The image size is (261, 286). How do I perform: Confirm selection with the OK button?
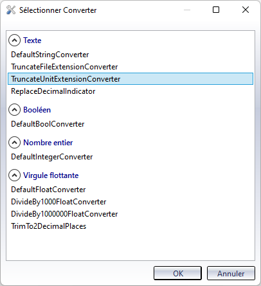(177, 273)
